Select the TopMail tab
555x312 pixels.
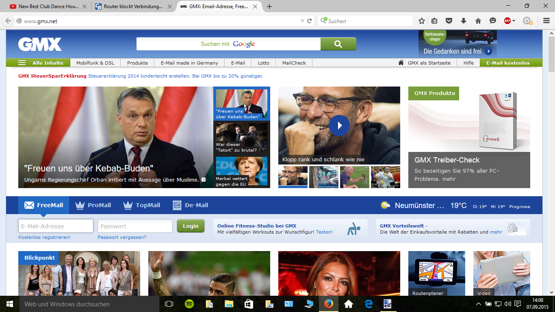(142, 205)
